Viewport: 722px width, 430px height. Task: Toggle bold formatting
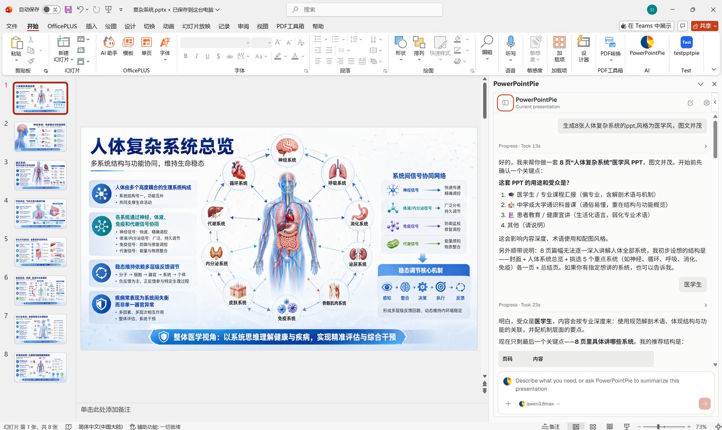tap(185, 56)
